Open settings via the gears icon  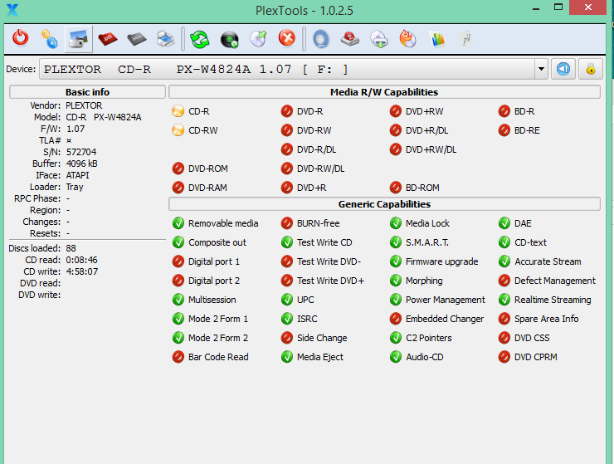click(49, 39)
